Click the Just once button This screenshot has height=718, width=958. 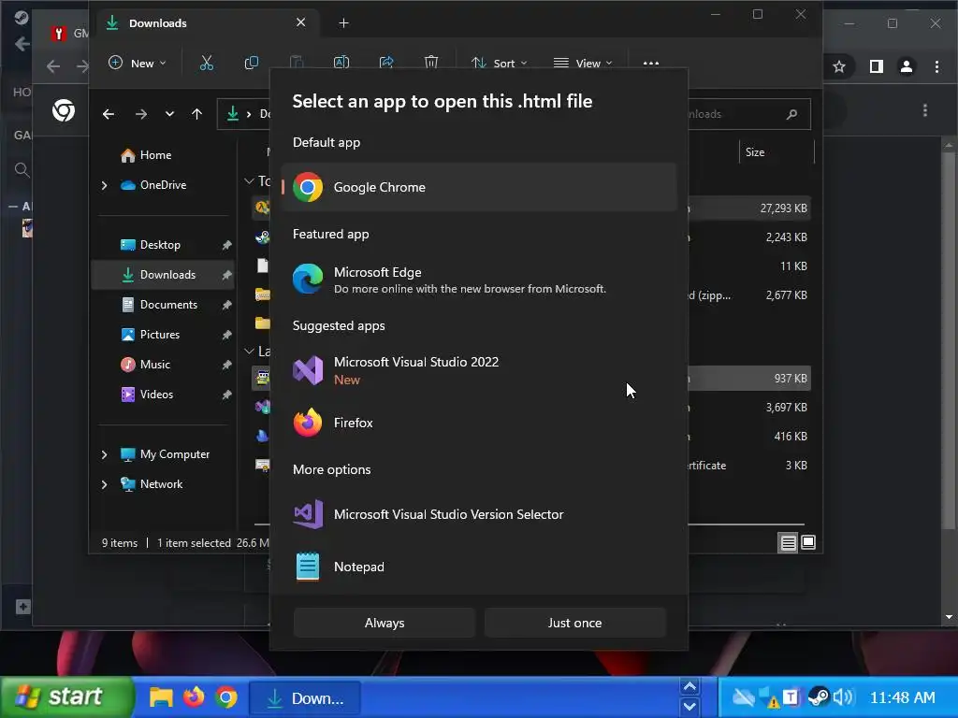point(575,623)
